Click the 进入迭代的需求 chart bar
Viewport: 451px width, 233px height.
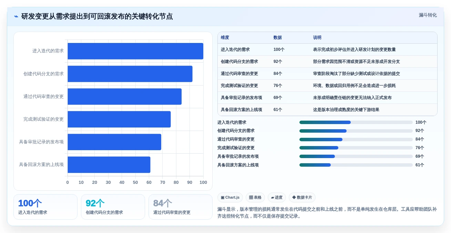point(135,51)
